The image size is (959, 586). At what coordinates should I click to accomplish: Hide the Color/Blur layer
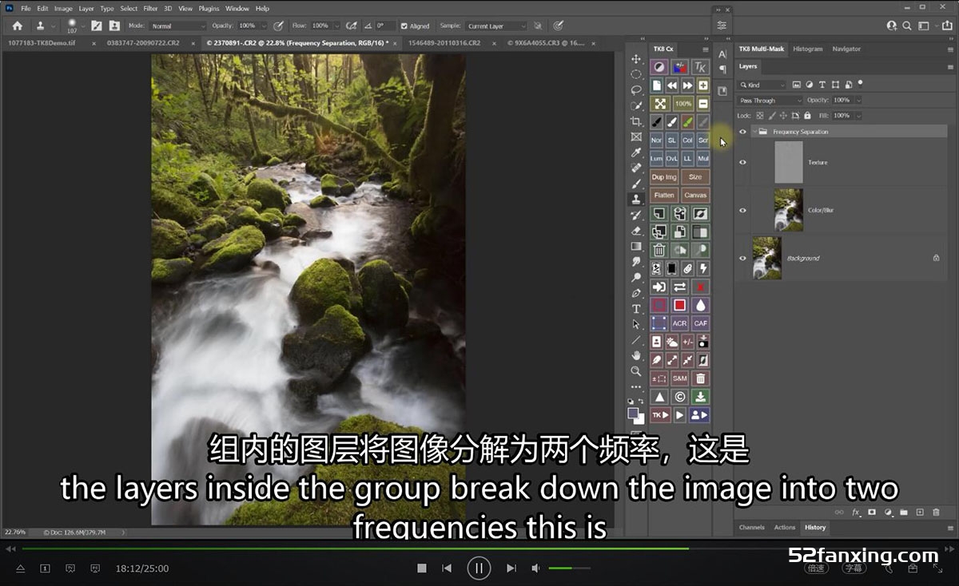pyautogui.click(x=743, y=210)
